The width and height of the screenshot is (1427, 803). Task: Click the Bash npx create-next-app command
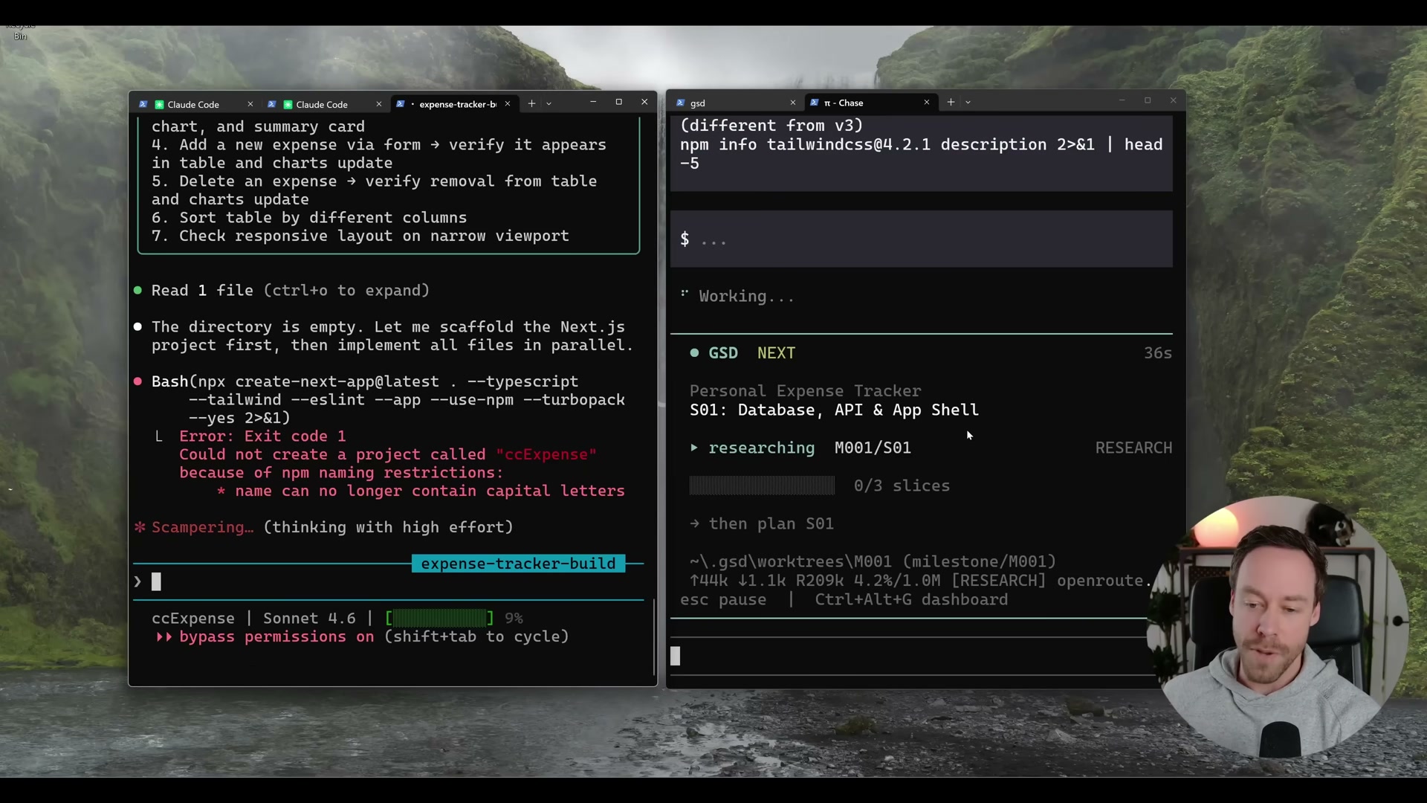pyautogui.click(x=388, y=400)
